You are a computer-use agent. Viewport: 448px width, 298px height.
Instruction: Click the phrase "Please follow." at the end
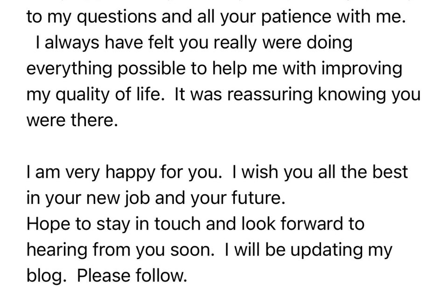[132, 276]
